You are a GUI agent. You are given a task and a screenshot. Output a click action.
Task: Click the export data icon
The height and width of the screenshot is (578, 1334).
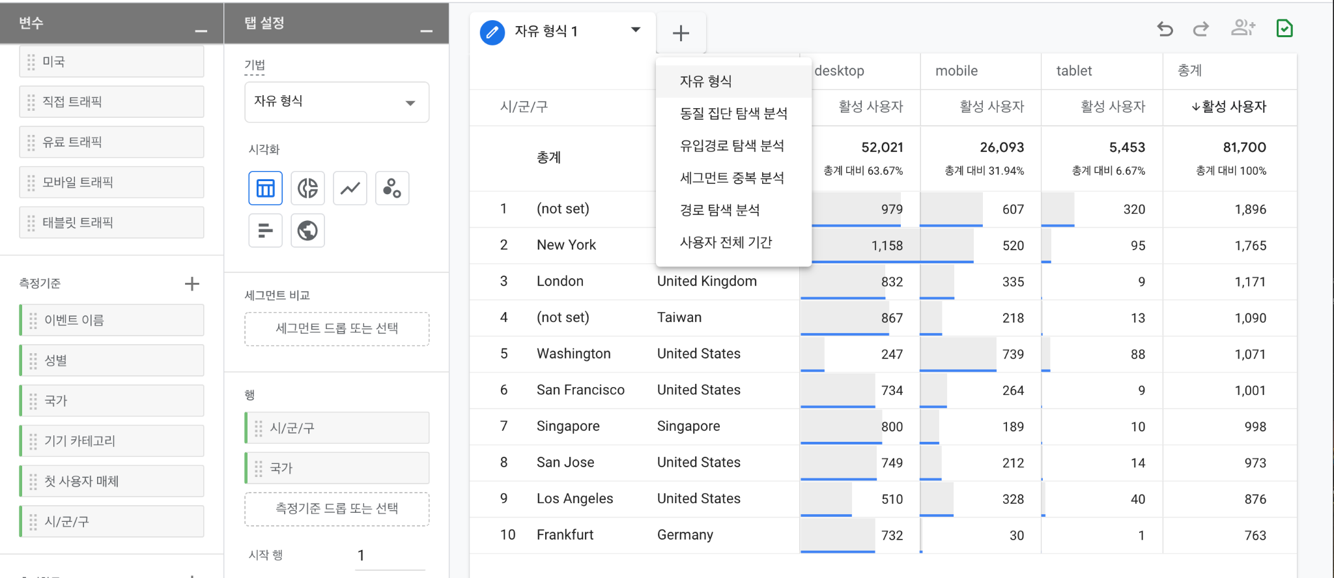pos(1284,29)
